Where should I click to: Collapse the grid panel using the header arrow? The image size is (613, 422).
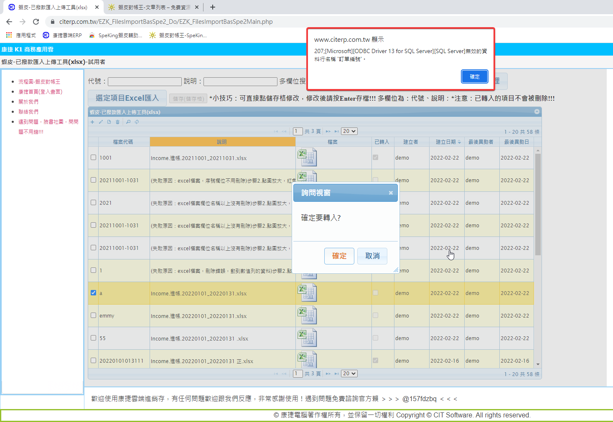[537, 112]
